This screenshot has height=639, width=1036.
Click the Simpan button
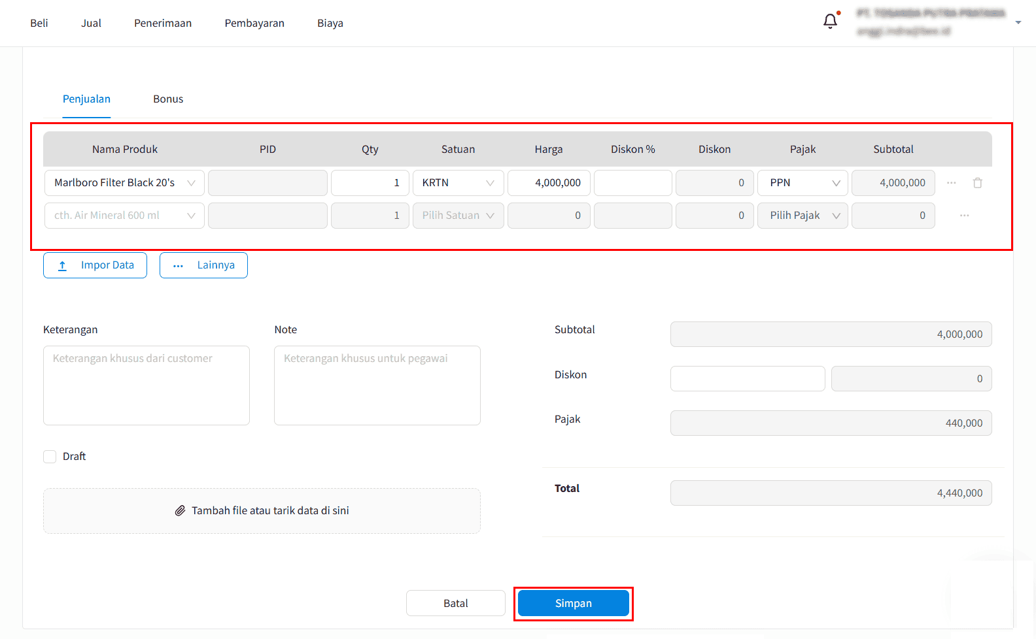574,603
